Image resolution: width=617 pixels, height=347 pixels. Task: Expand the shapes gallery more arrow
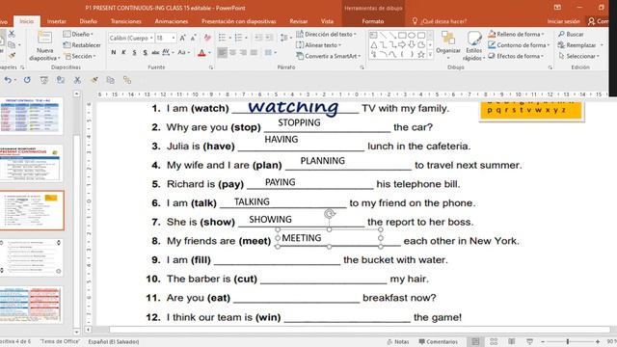(x=430, y=55)
